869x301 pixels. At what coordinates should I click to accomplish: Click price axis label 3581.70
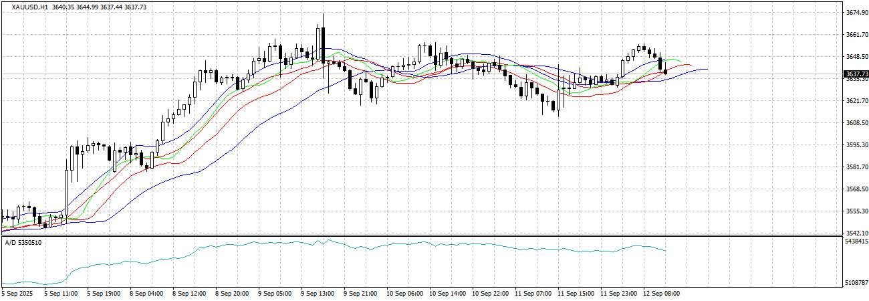(x=856, y=167)
